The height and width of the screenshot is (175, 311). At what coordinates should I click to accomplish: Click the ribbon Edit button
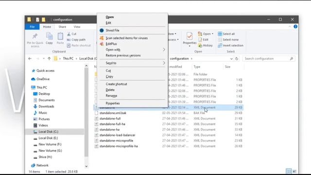(203, 40)
